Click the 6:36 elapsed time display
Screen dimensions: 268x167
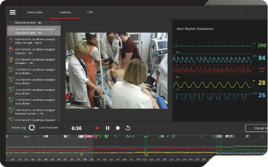coord(76,128)
